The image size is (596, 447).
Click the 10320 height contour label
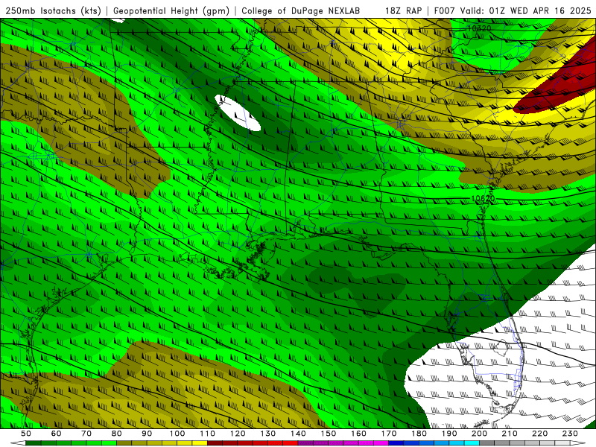click(x=479, y=28)
